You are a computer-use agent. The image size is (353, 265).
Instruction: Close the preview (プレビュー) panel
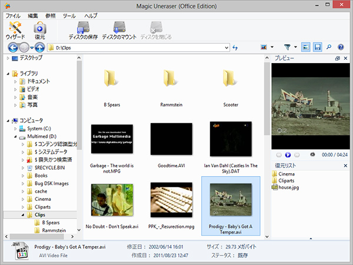[x=345, y=58]
